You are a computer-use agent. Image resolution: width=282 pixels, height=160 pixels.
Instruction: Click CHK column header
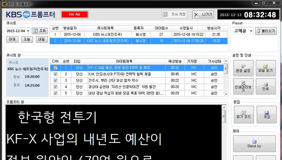56,62
